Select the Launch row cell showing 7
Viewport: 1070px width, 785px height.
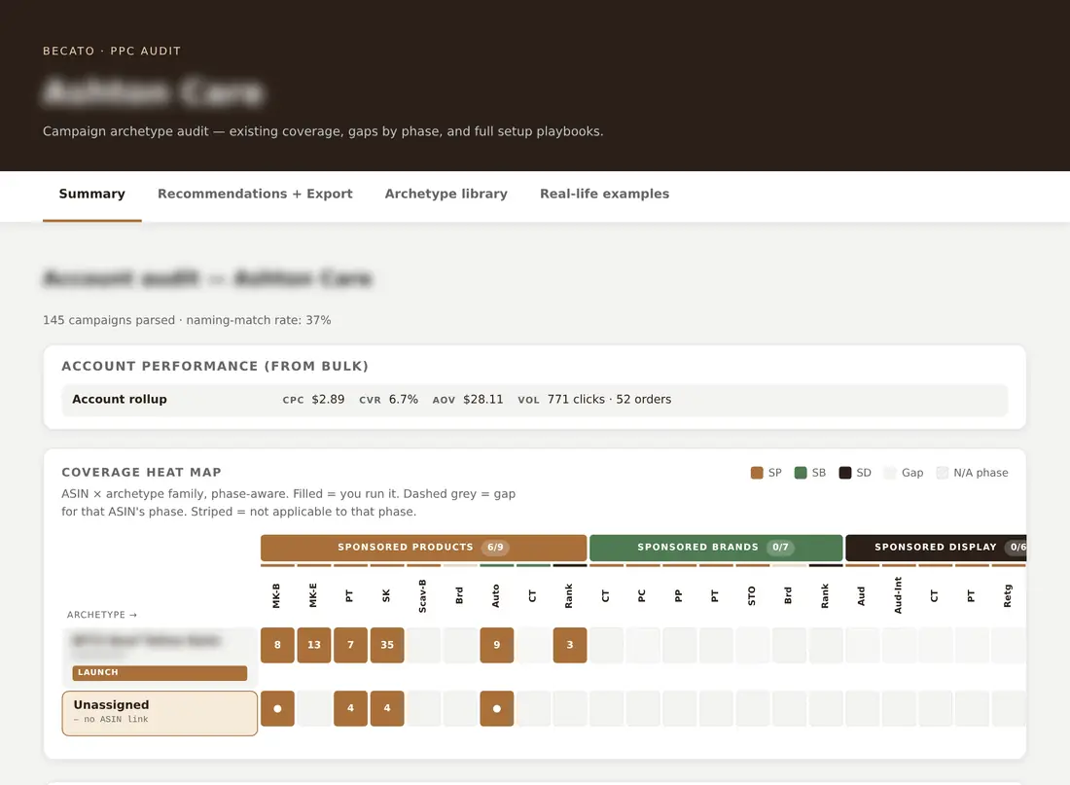click(351, 645)
